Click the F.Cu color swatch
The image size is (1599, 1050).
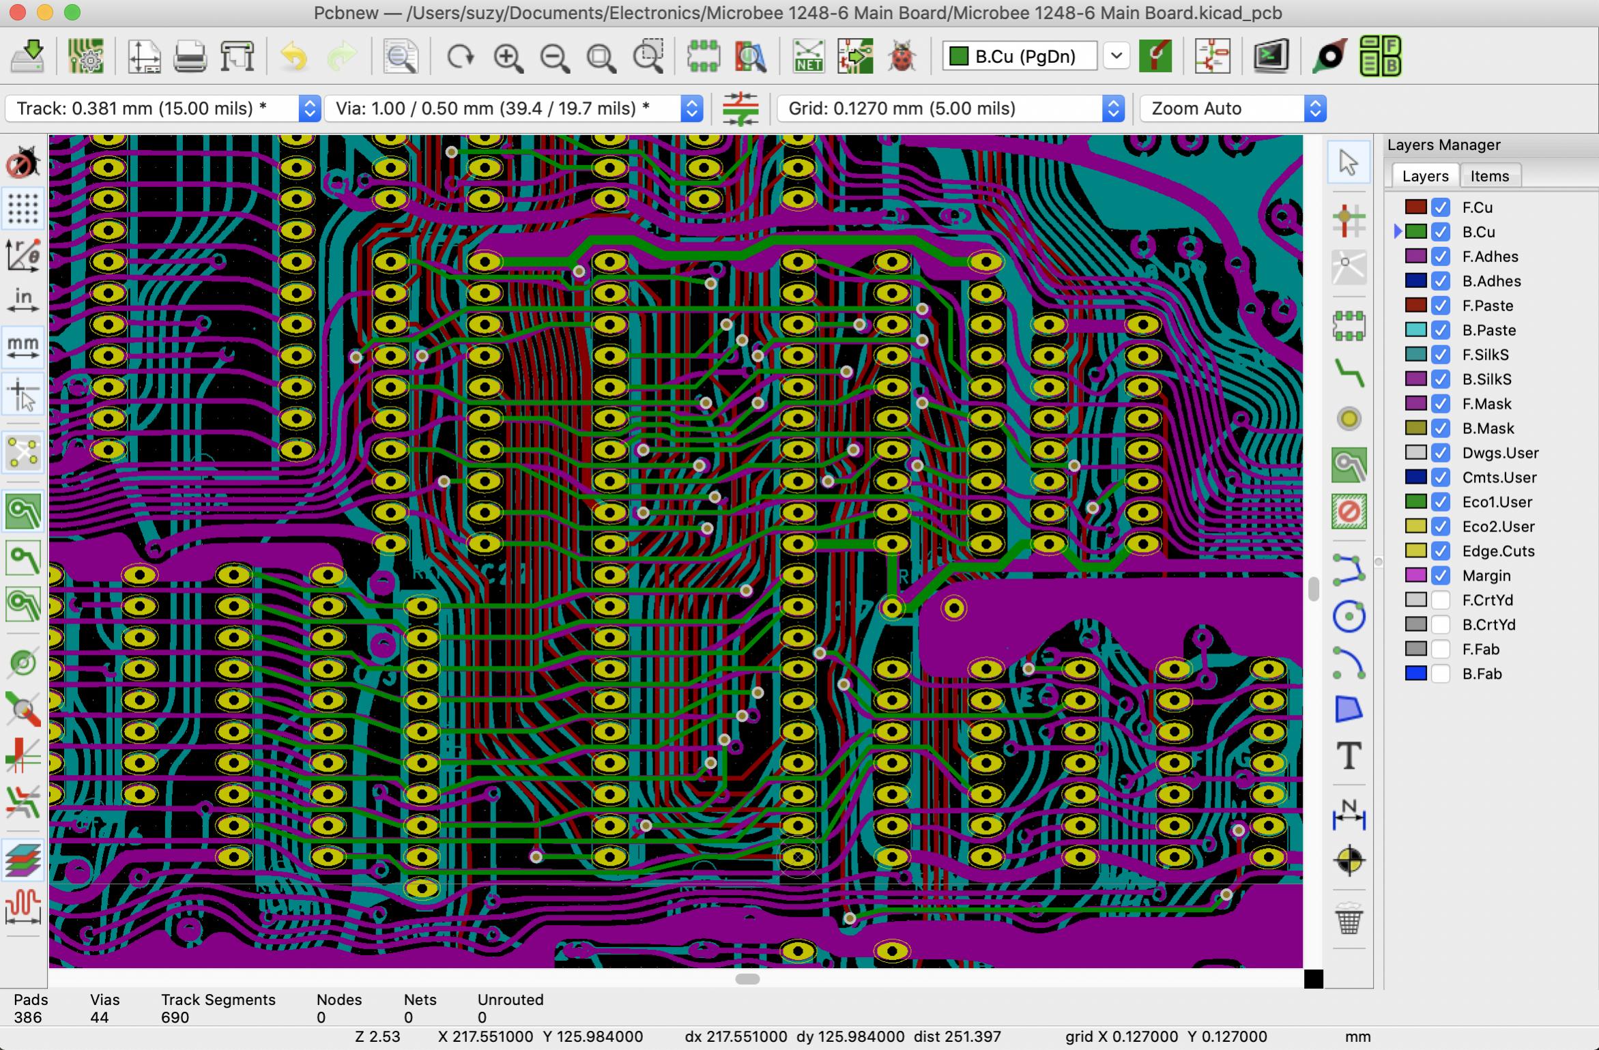tap(1415, 207)
